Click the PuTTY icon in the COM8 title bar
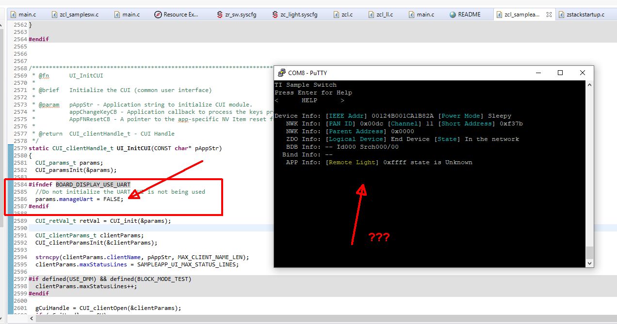 pos(281,73)
